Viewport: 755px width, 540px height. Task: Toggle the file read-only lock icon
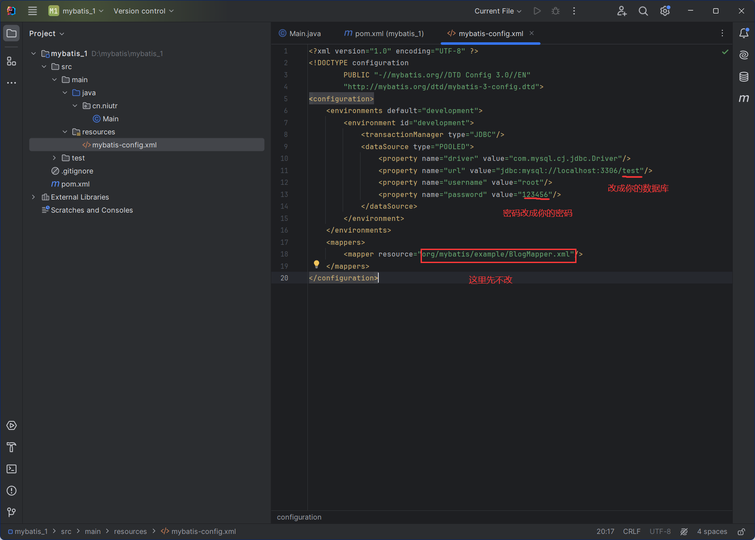point(741,531)
